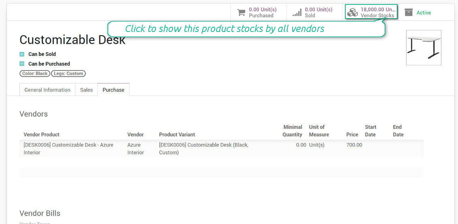Screen dimensions: 458x224
Task: Click the shopping cart Purchased icon
Action: [241, 13]
